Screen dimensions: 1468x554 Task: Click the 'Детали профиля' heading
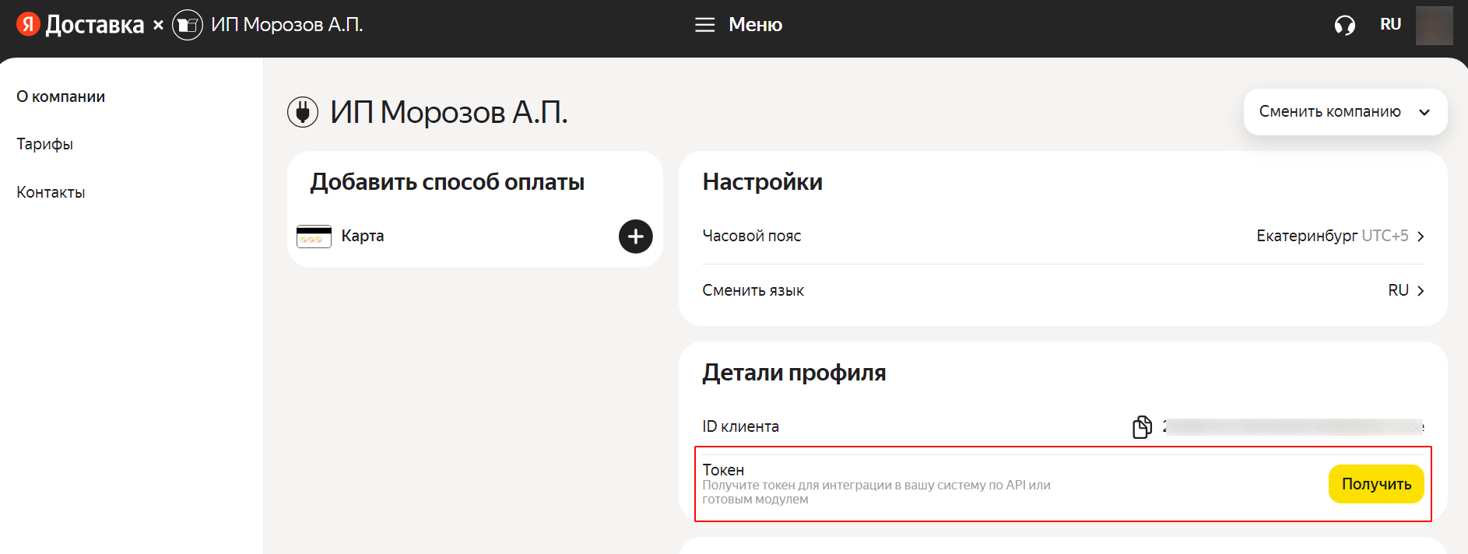click(x=794, y=373)
